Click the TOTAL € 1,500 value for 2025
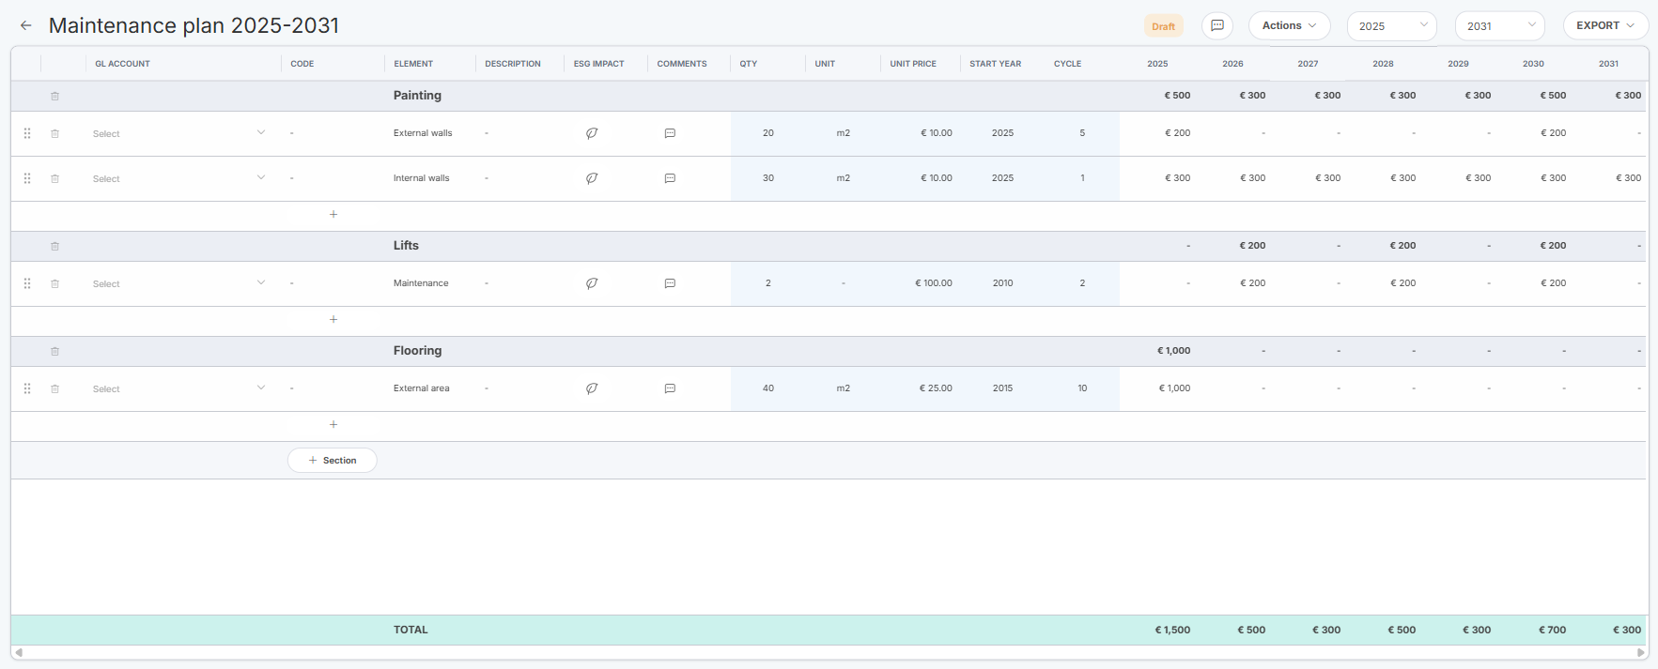The width and height of the screenshot is (1658, 669). point(1172,630)
